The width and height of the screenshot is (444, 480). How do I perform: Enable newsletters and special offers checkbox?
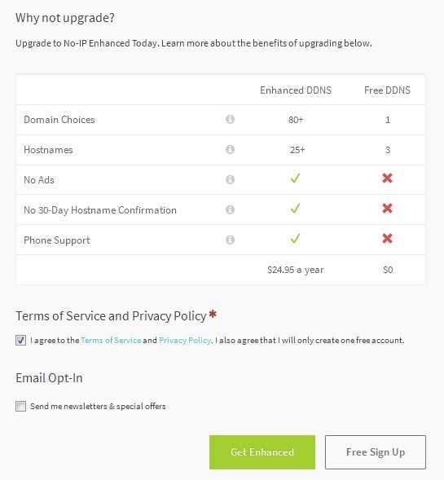pos(21,406)
